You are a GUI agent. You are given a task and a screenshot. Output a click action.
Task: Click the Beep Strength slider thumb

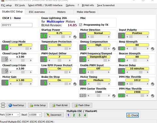[135, 48]
